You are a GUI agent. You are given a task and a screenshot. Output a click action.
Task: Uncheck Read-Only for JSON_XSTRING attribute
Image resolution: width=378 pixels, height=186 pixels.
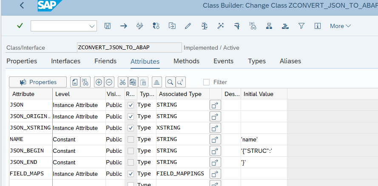coord(131,128)
